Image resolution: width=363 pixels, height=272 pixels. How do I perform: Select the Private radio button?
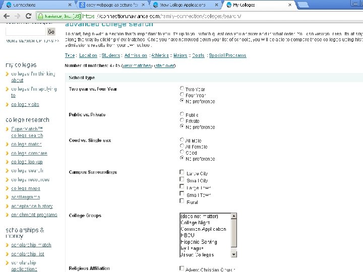point(182,120)
